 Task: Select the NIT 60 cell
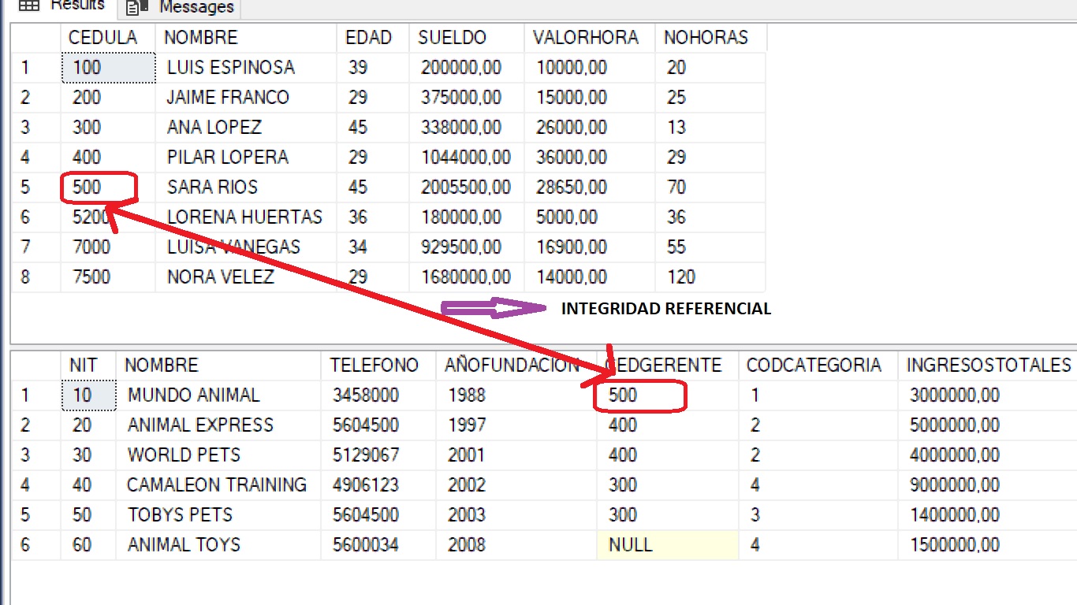coord(88,545)
